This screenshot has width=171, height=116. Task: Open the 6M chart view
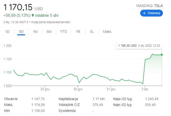pos(49,32)
